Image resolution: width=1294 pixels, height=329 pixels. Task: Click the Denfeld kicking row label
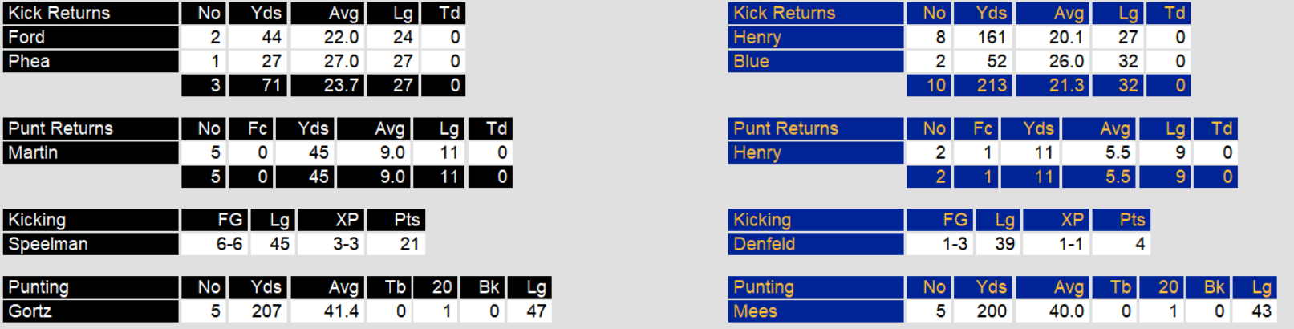coord(816,244)
